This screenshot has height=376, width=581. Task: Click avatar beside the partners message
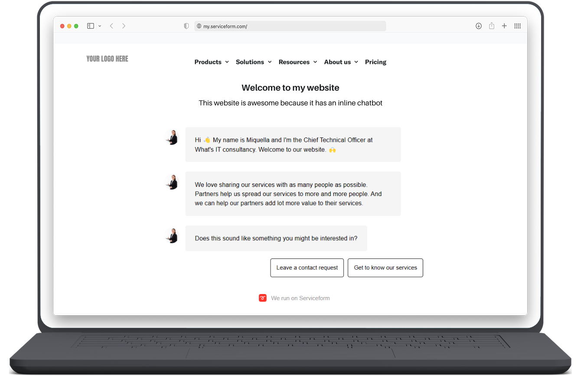pos(173,182)
